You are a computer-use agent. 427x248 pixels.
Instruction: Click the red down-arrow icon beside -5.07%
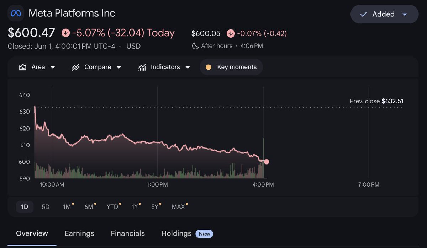pos(65,33)
